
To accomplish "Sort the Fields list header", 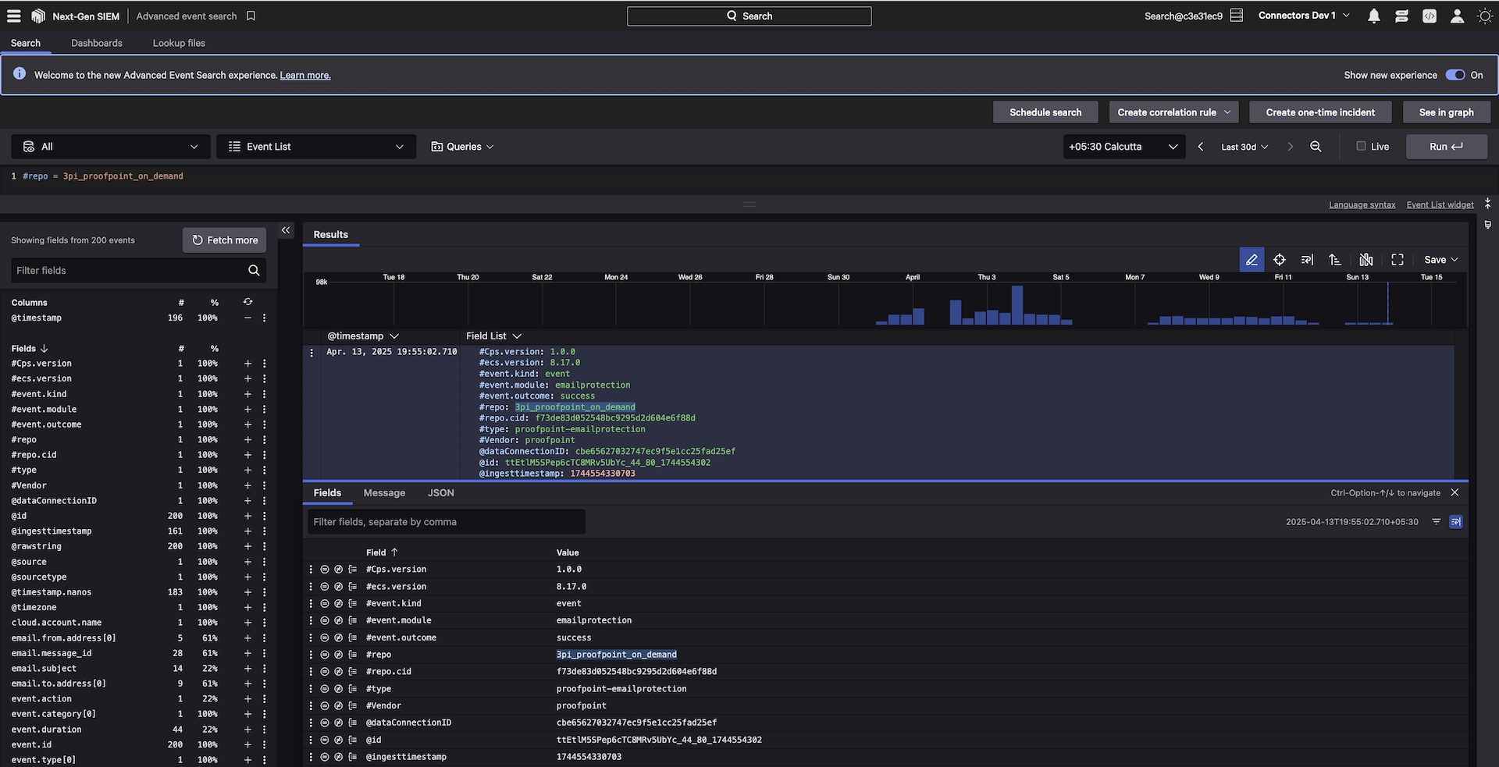I will point(30,349).
